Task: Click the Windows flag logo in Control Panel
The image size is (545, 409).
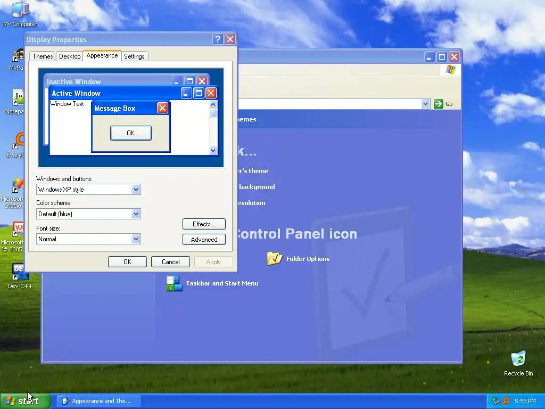Action: pyautogui.click(x=450, y=70)
